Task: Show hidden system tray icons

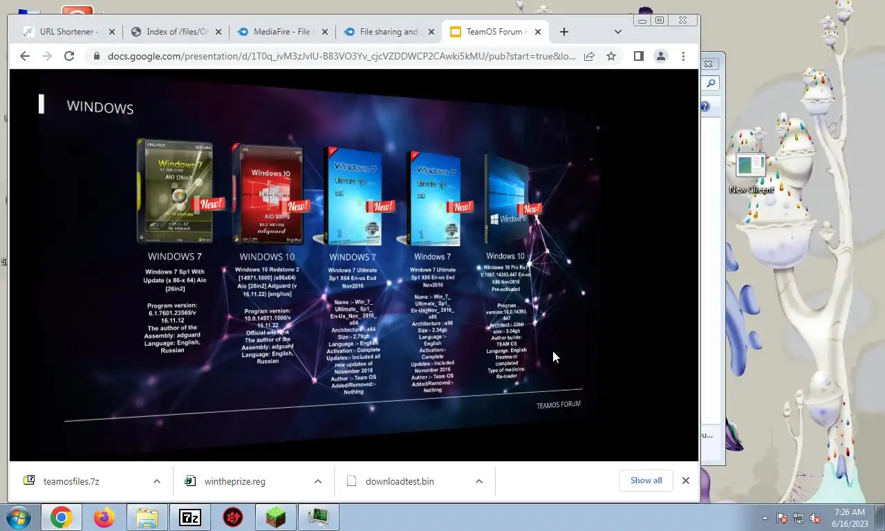Action: pyautogui.click(x=765, y=518)
